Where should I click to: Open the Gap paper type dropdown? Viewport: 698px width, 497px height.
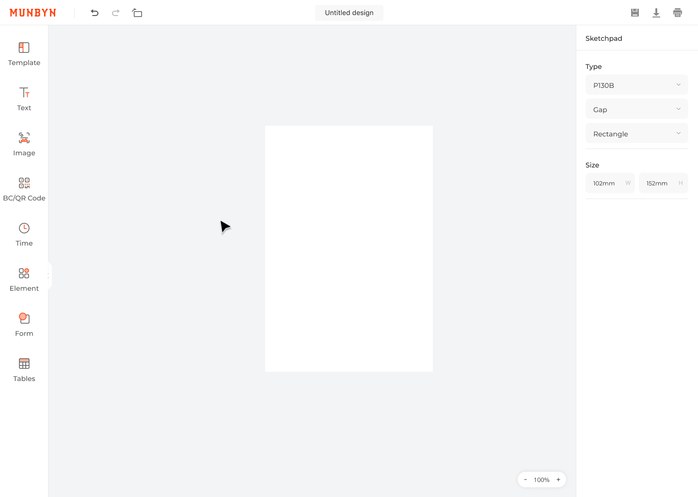pos(636,109)
